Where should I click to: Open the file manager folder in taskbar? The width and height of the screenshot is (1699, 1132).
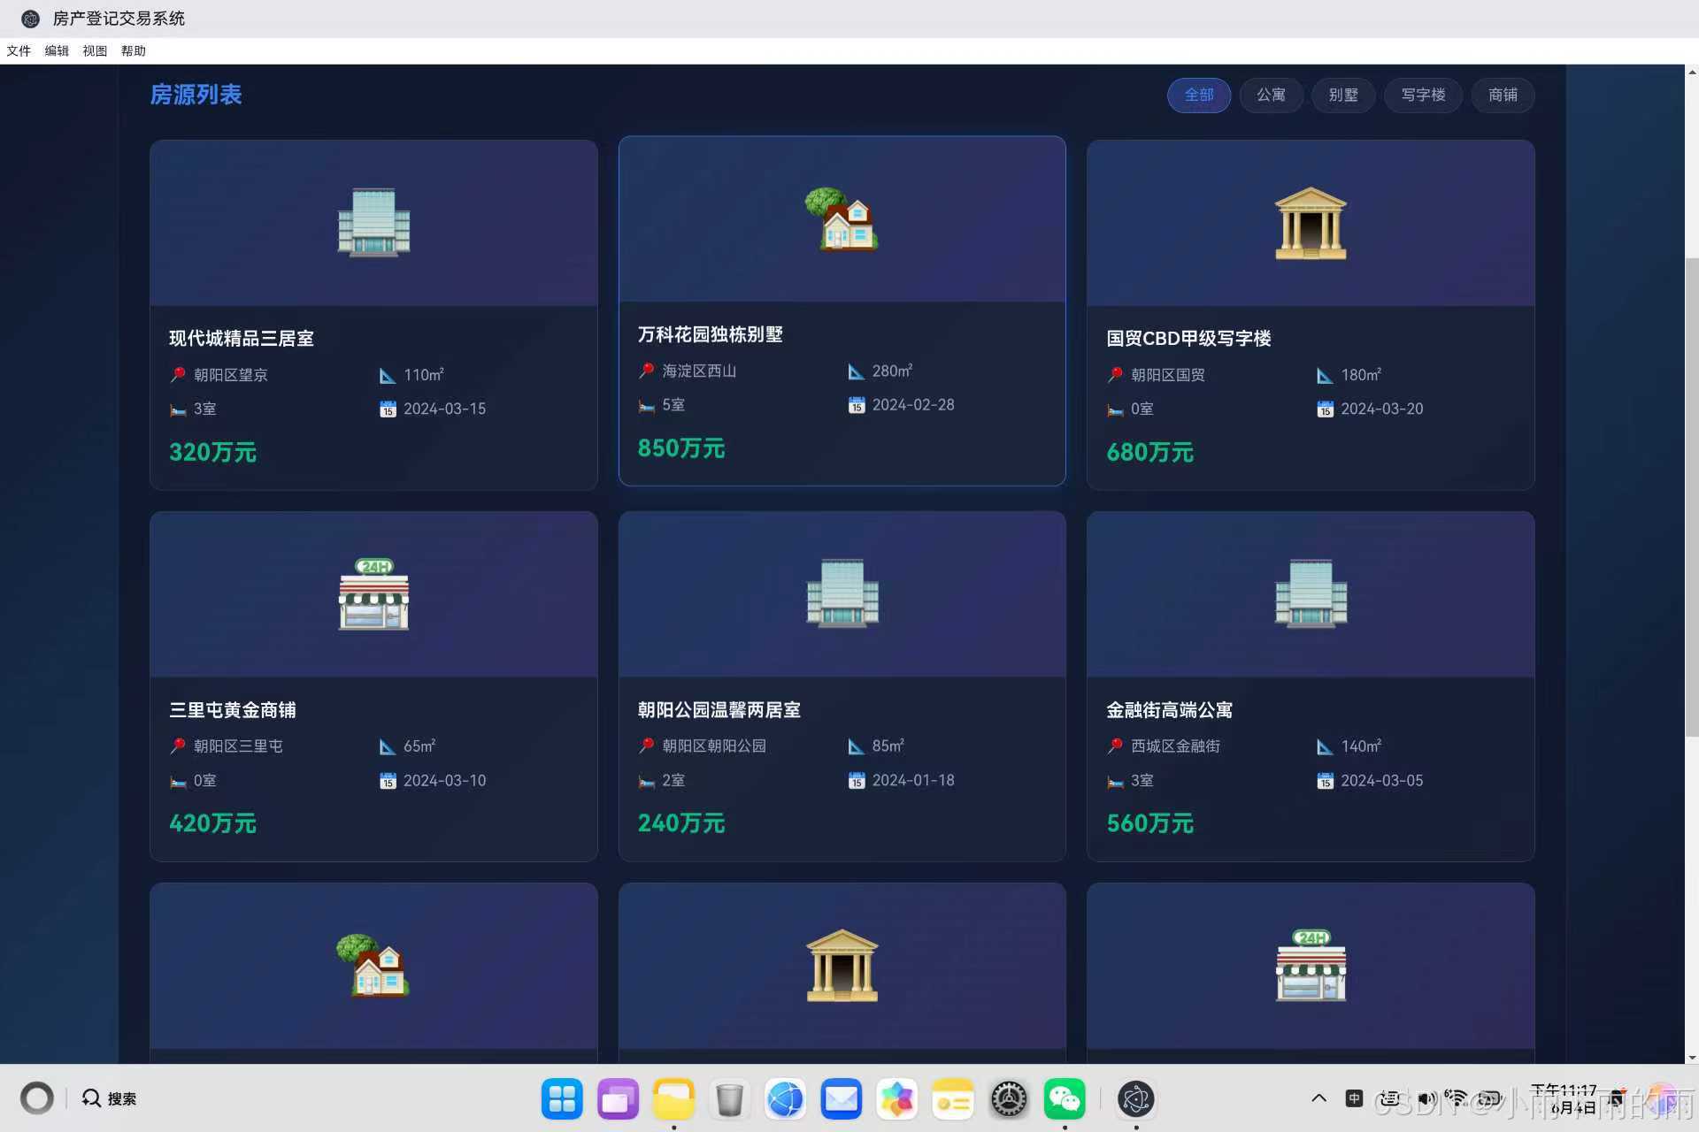coord(673,1099)
